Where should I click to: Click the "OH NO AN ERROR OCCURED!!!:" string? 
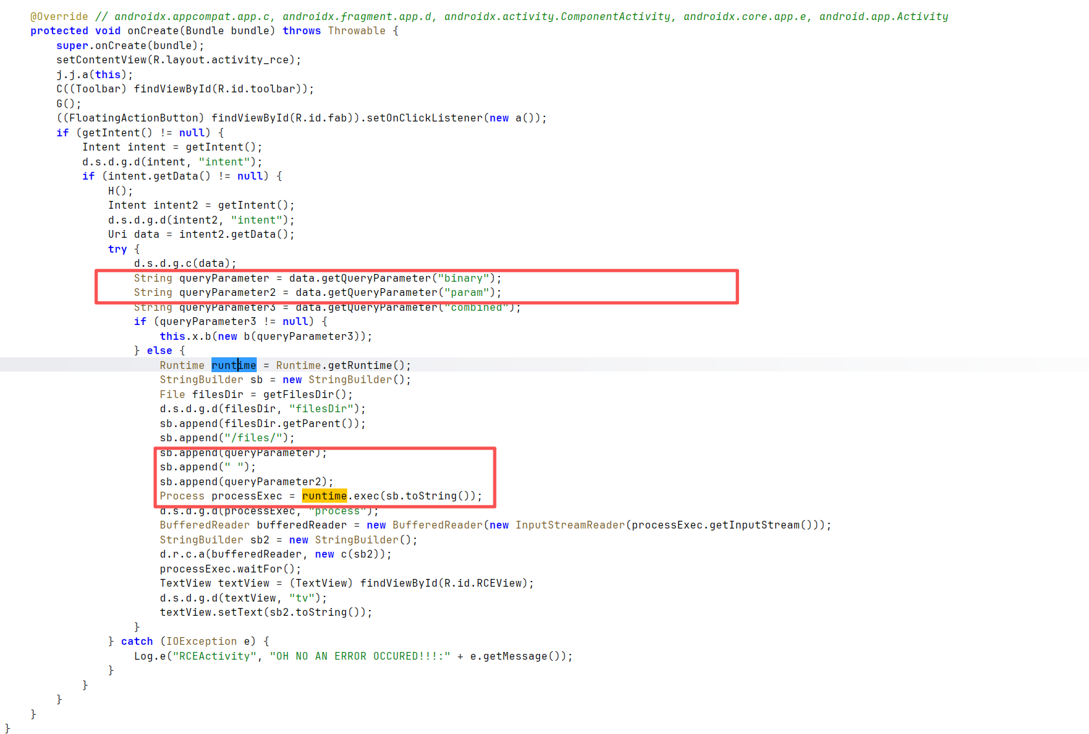(x=360, y=656)
